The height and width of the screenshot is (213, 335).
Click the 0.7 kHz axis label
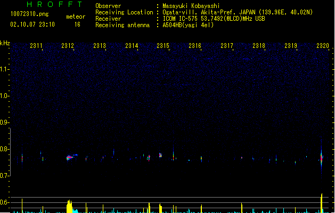(x=4, y=176)
